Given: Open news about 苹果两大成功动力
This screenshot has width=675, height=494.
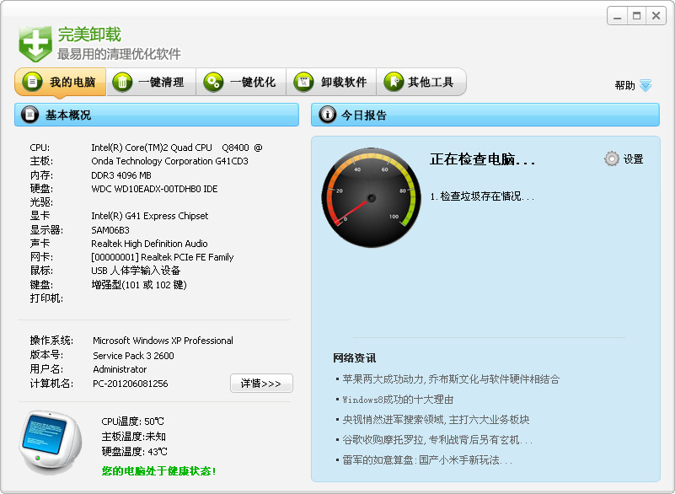Looking at the screenshot, I should [x=451, y=379].
